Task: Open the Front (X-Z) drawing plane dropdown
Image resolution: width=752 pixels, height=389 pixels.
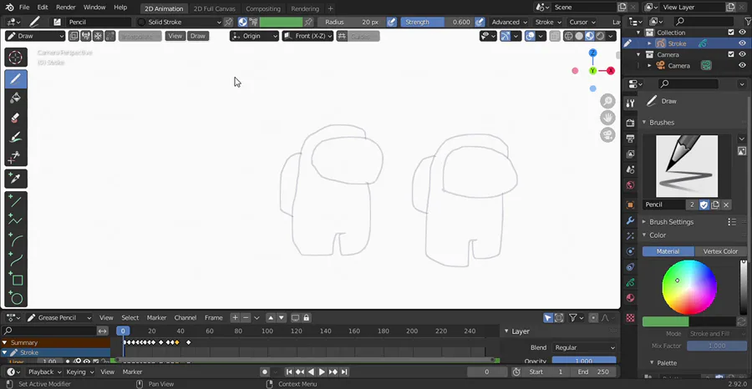Action: pyautogui.click(x=307, y=36)
